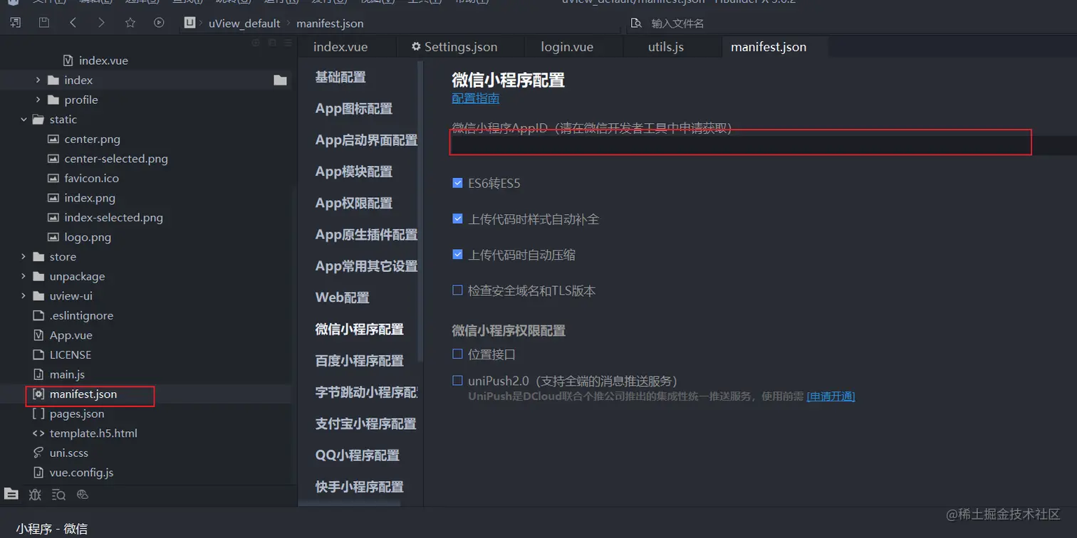Viewport: 1077px width, 538px height.
Task: Open 百度小程序配置 section
Action: (x=360, y=361)
